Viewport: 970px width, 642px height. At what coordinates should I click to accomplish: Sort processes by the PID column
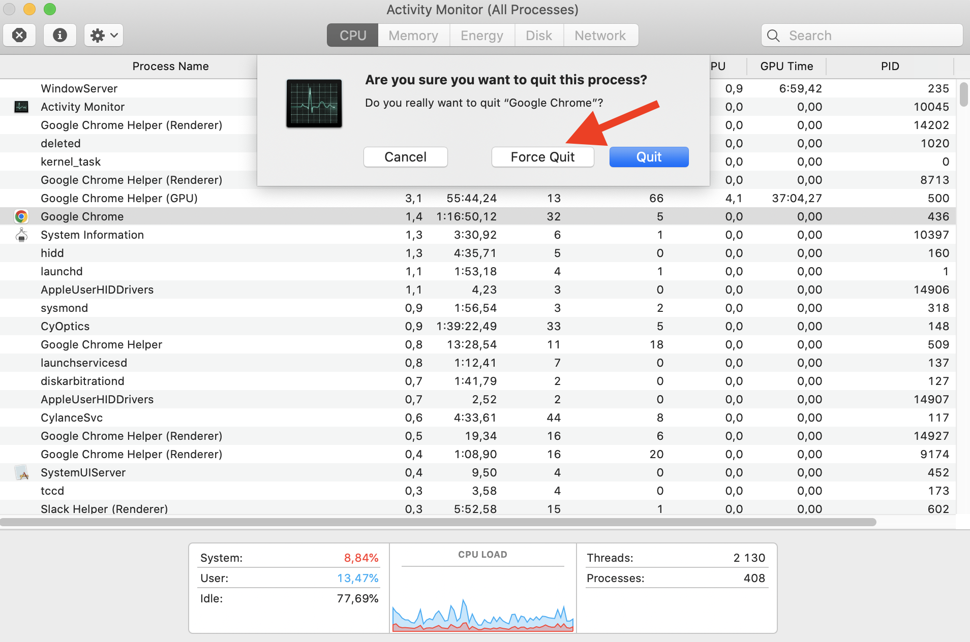click(889, 66)
